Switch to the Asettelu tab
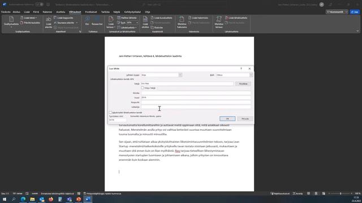The width and height of the screenshot is (362, 203). 61,12
